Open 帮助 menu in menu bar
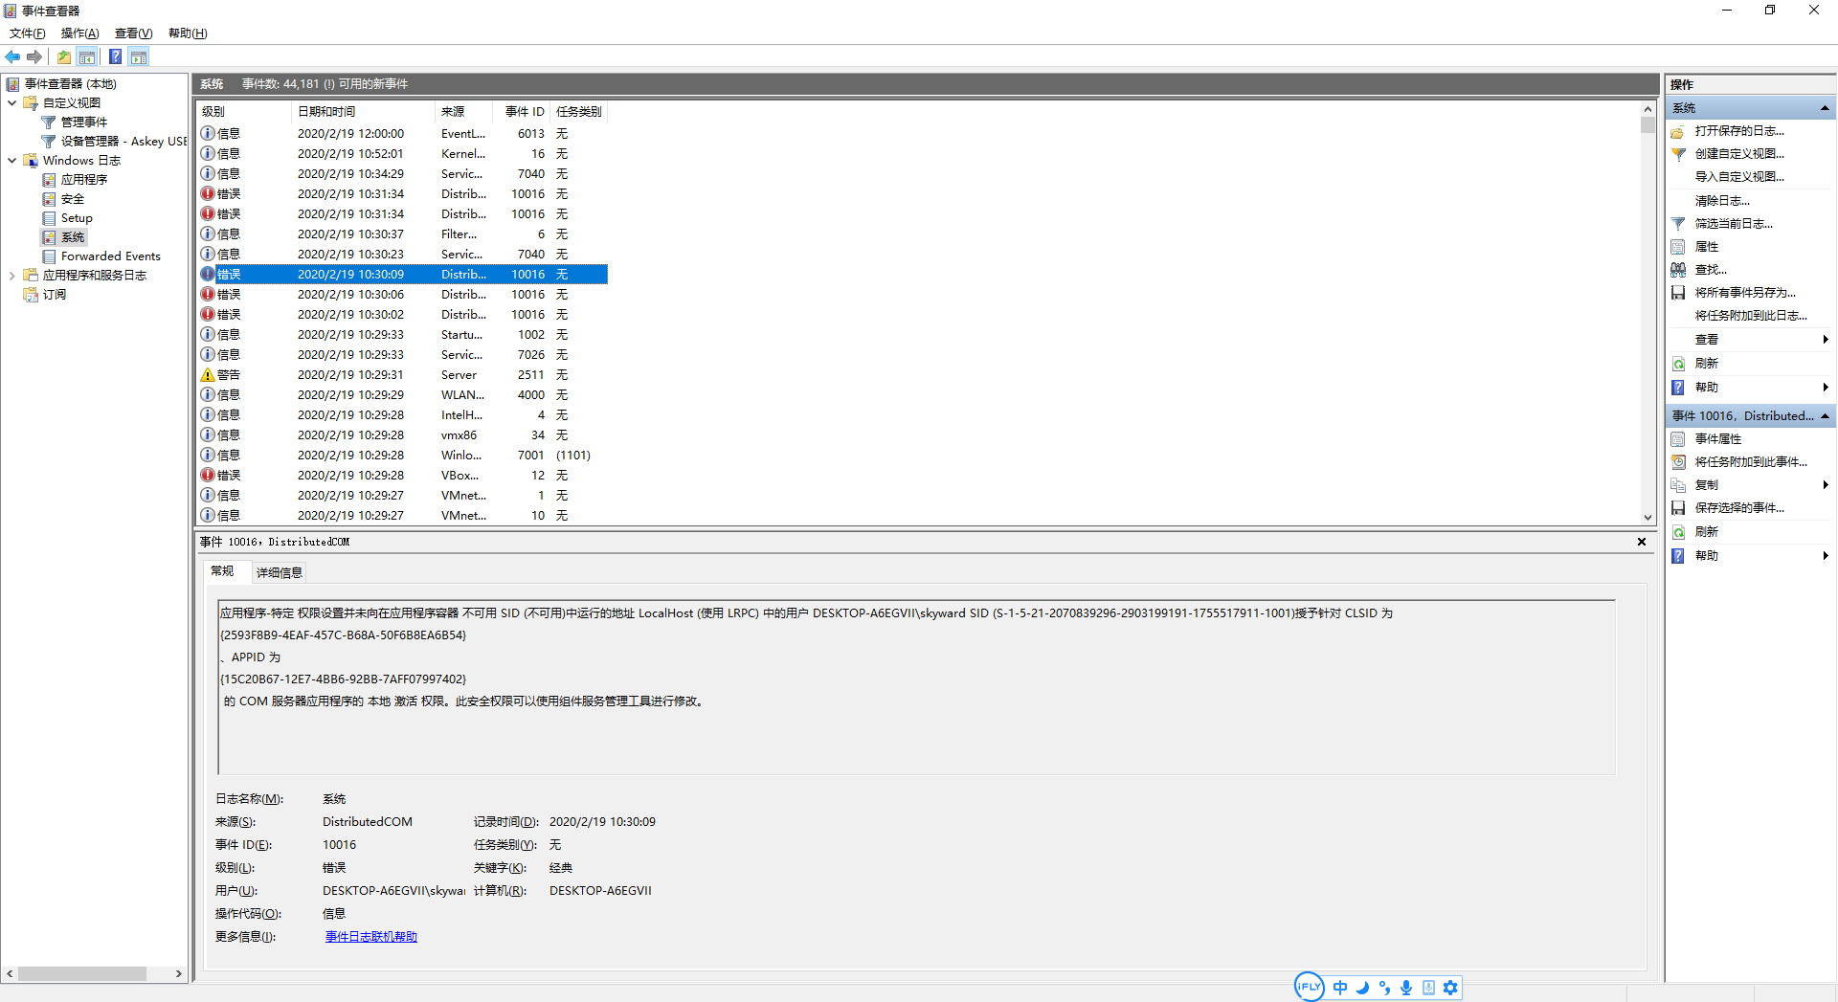 click(188, 33)
